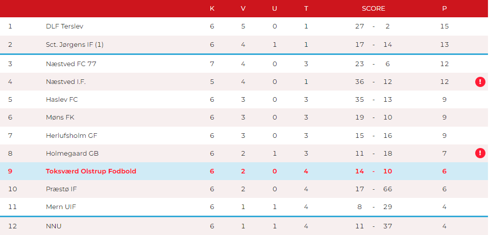
Task: Click highlighted Toksværd Olstrup Fodbold team name
Action: (x=91, y=171)
